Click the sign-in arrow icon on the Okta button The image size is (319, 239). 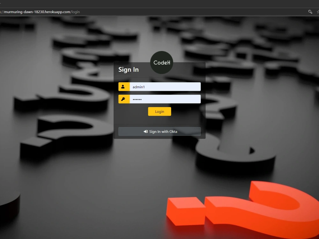(146, 131)
